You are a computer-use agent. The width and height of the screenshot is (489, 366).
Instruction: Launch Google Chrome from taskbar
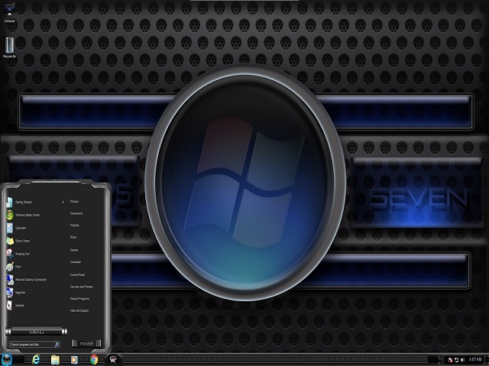pyautogui.click(x=93, y=360)
